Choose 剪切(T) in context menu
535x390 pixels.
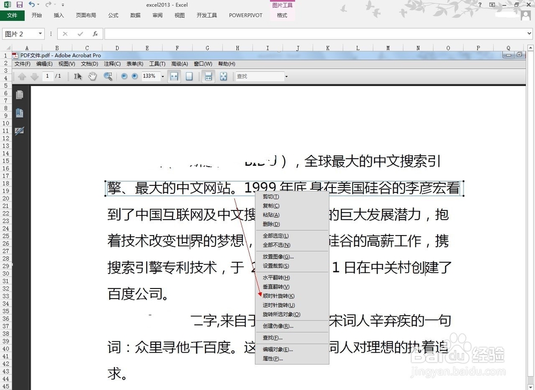(292, 197)
